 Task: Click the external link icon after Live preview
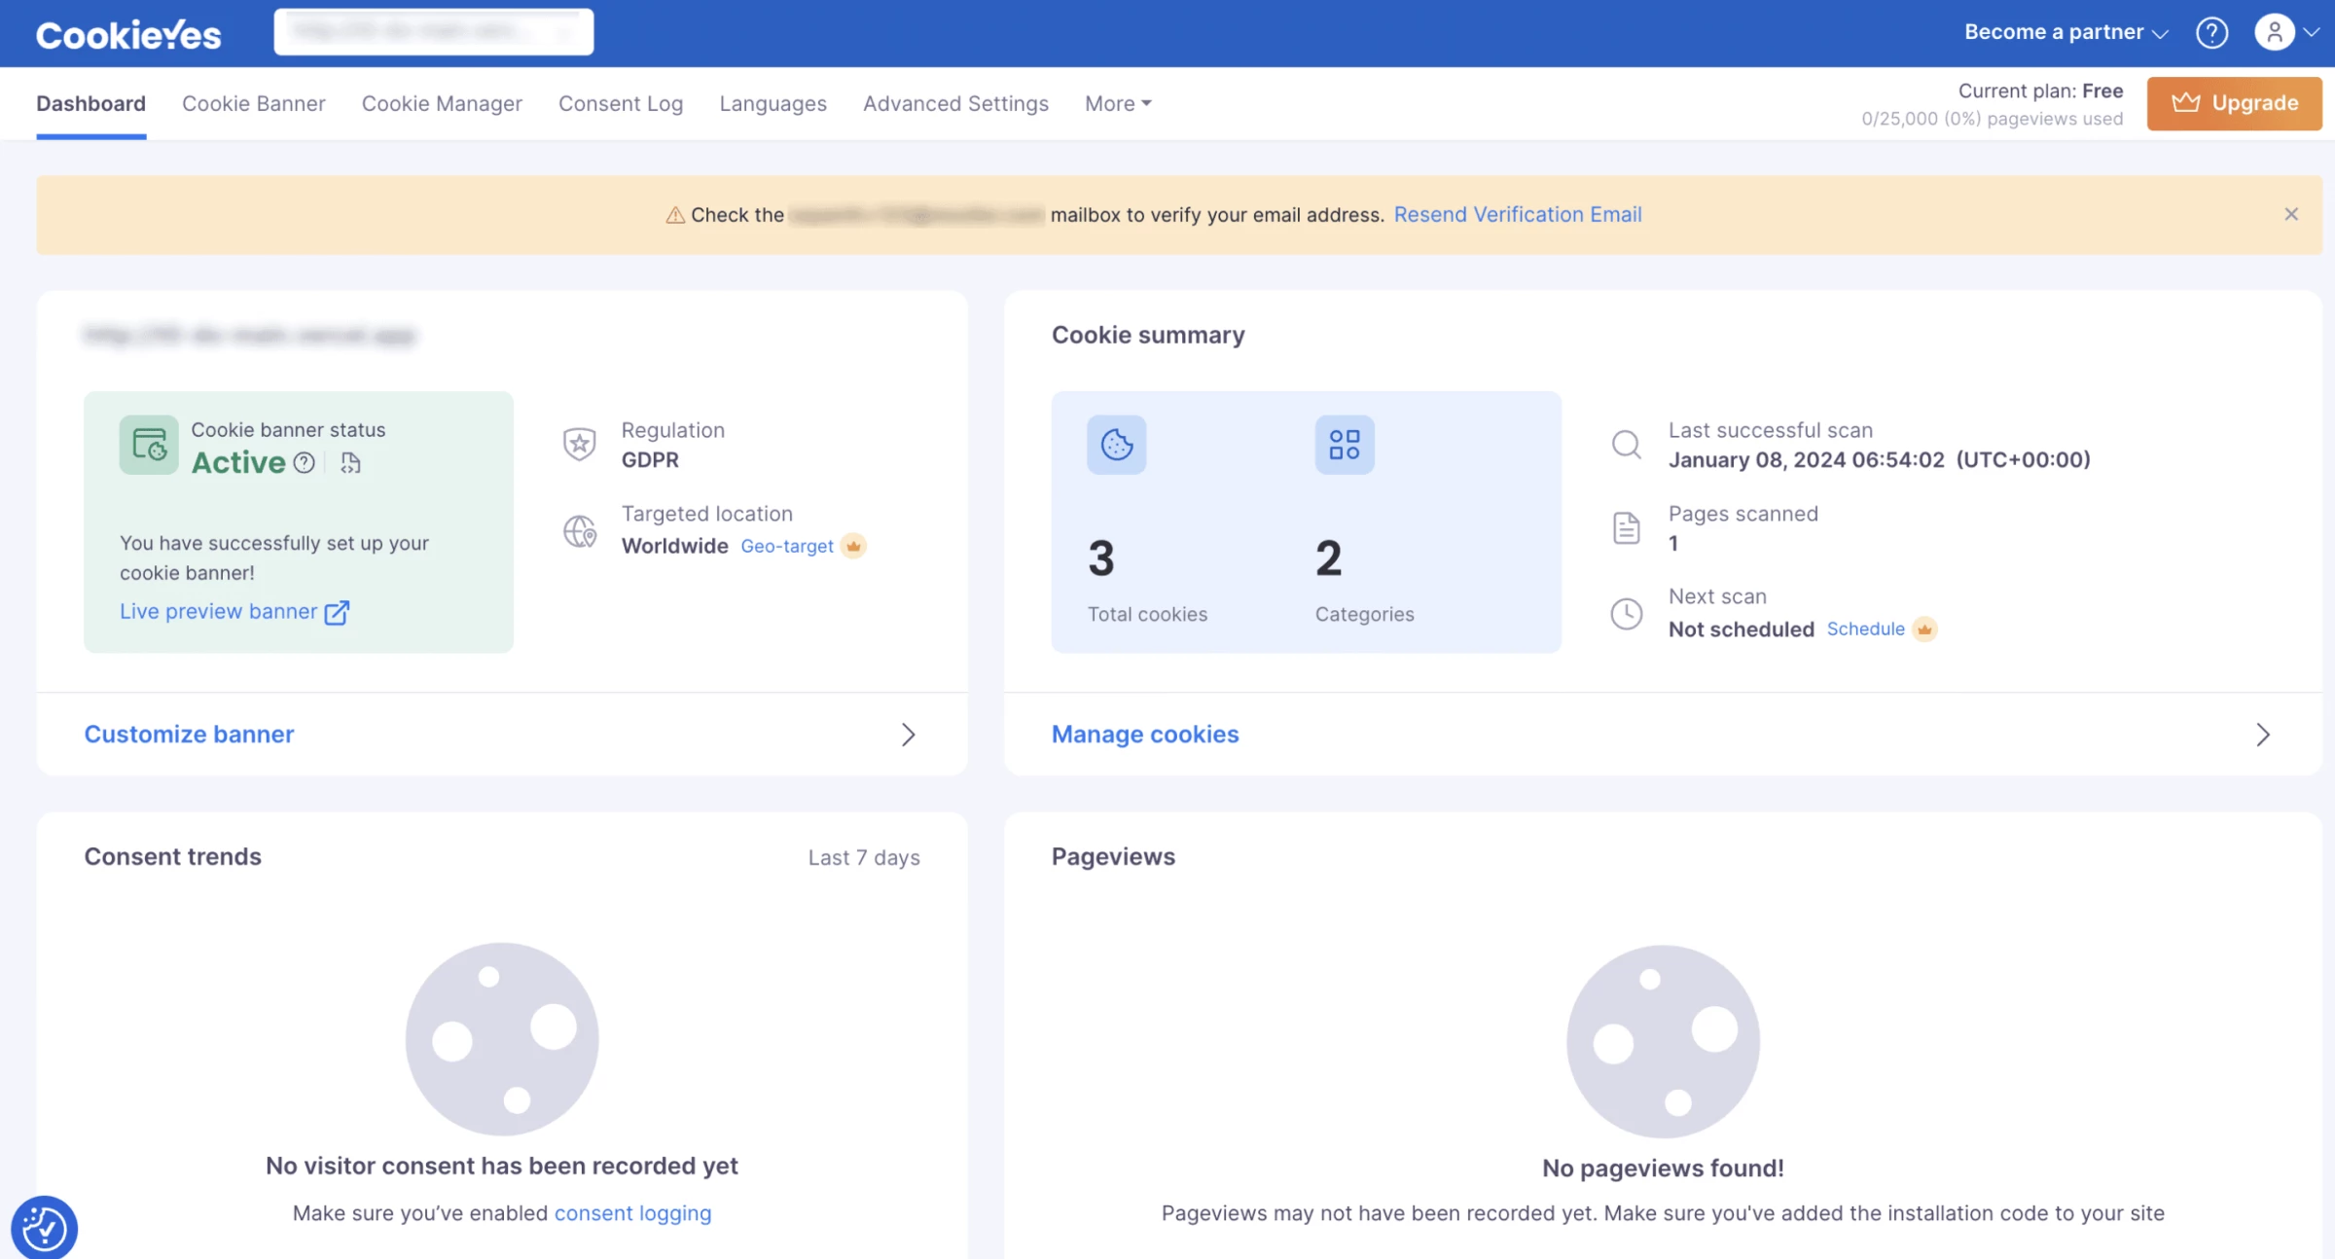[x=337, y=612]
